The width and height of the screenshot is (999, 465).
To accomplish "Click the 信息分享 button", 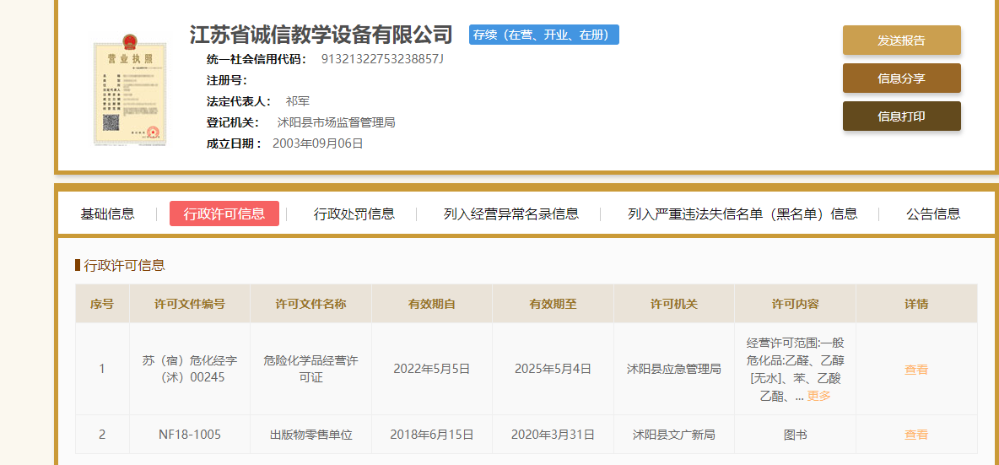I will click(901, 78).
